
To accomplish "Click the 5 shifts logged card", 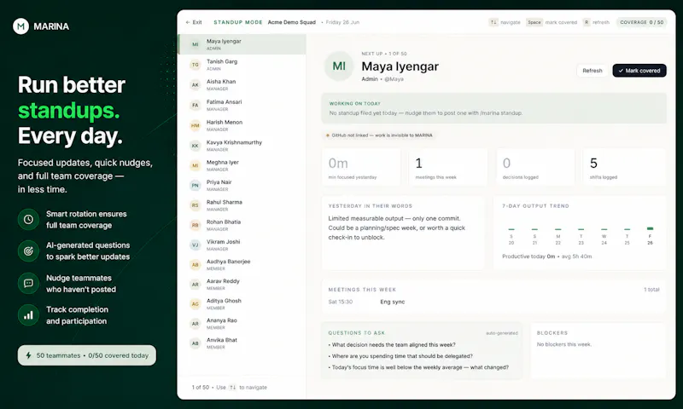I will tap(624, 167).
